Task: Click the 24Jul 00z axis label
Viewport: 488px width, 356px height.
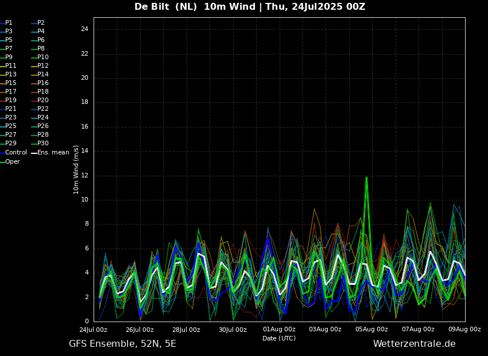Action: [x=93, y=330]
